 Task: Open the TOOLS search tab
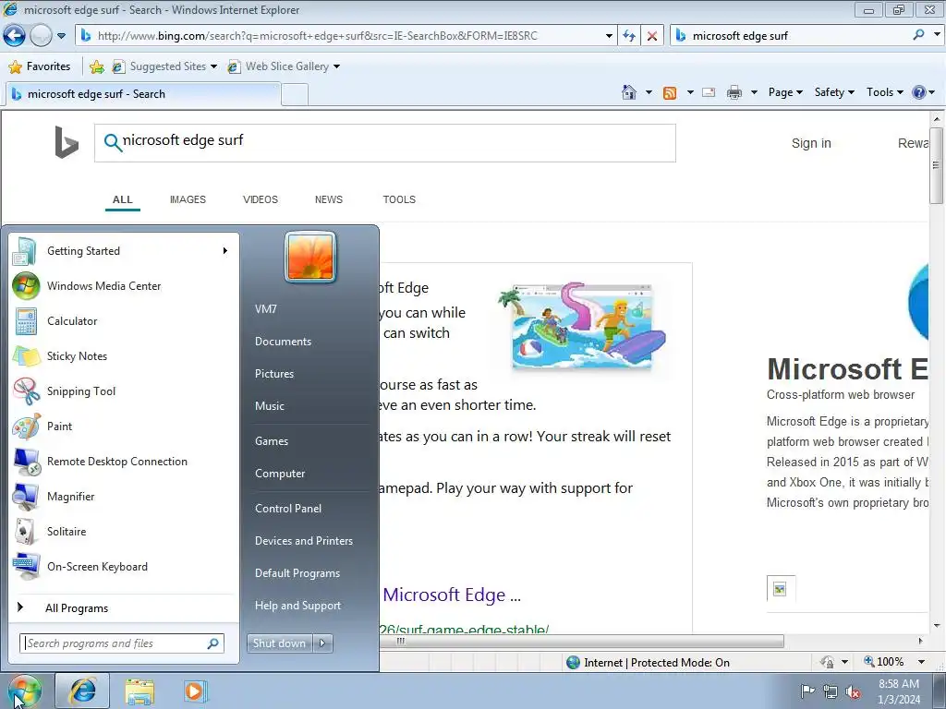click(x=399, y=199)
